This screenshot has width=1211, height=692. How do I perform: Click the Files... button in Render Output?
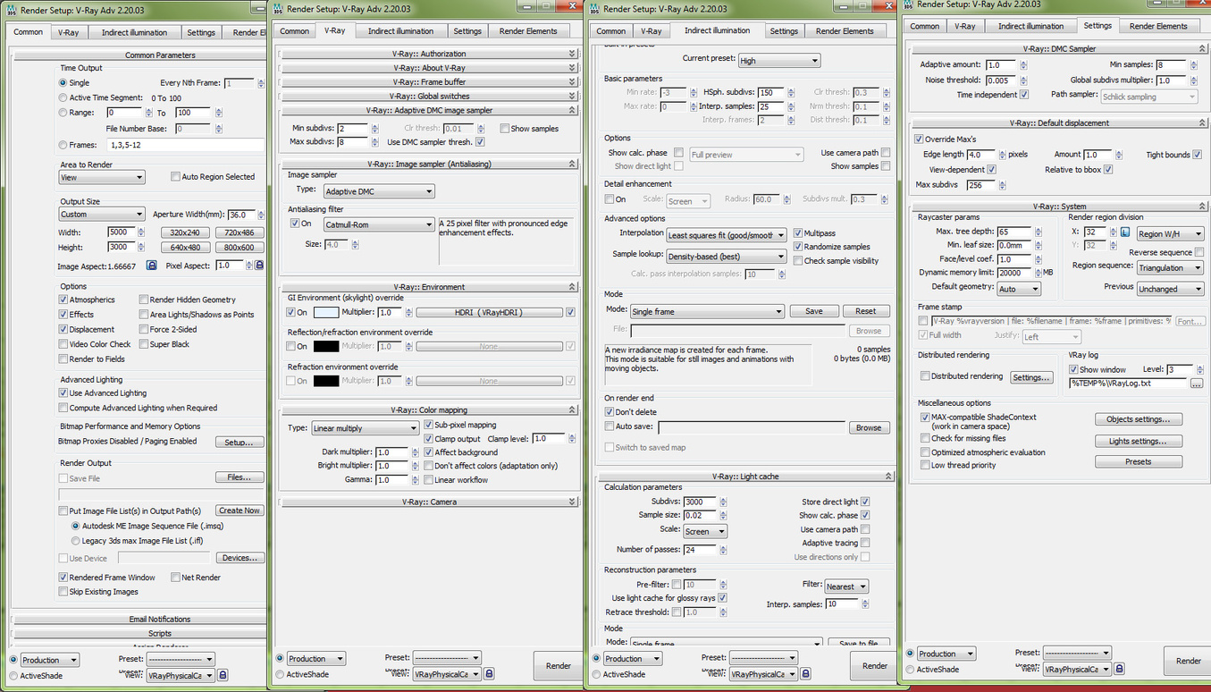tap(239, 477)
